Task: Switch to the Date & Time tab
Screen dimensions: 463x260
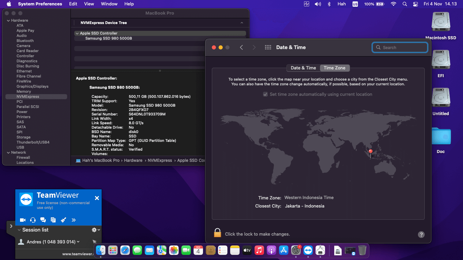Action: point(303,68)
